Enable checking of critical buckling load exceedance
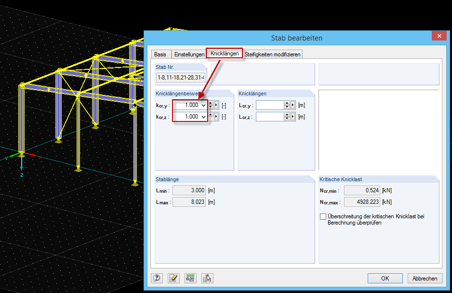452x293 pixels. coord(323,216)
